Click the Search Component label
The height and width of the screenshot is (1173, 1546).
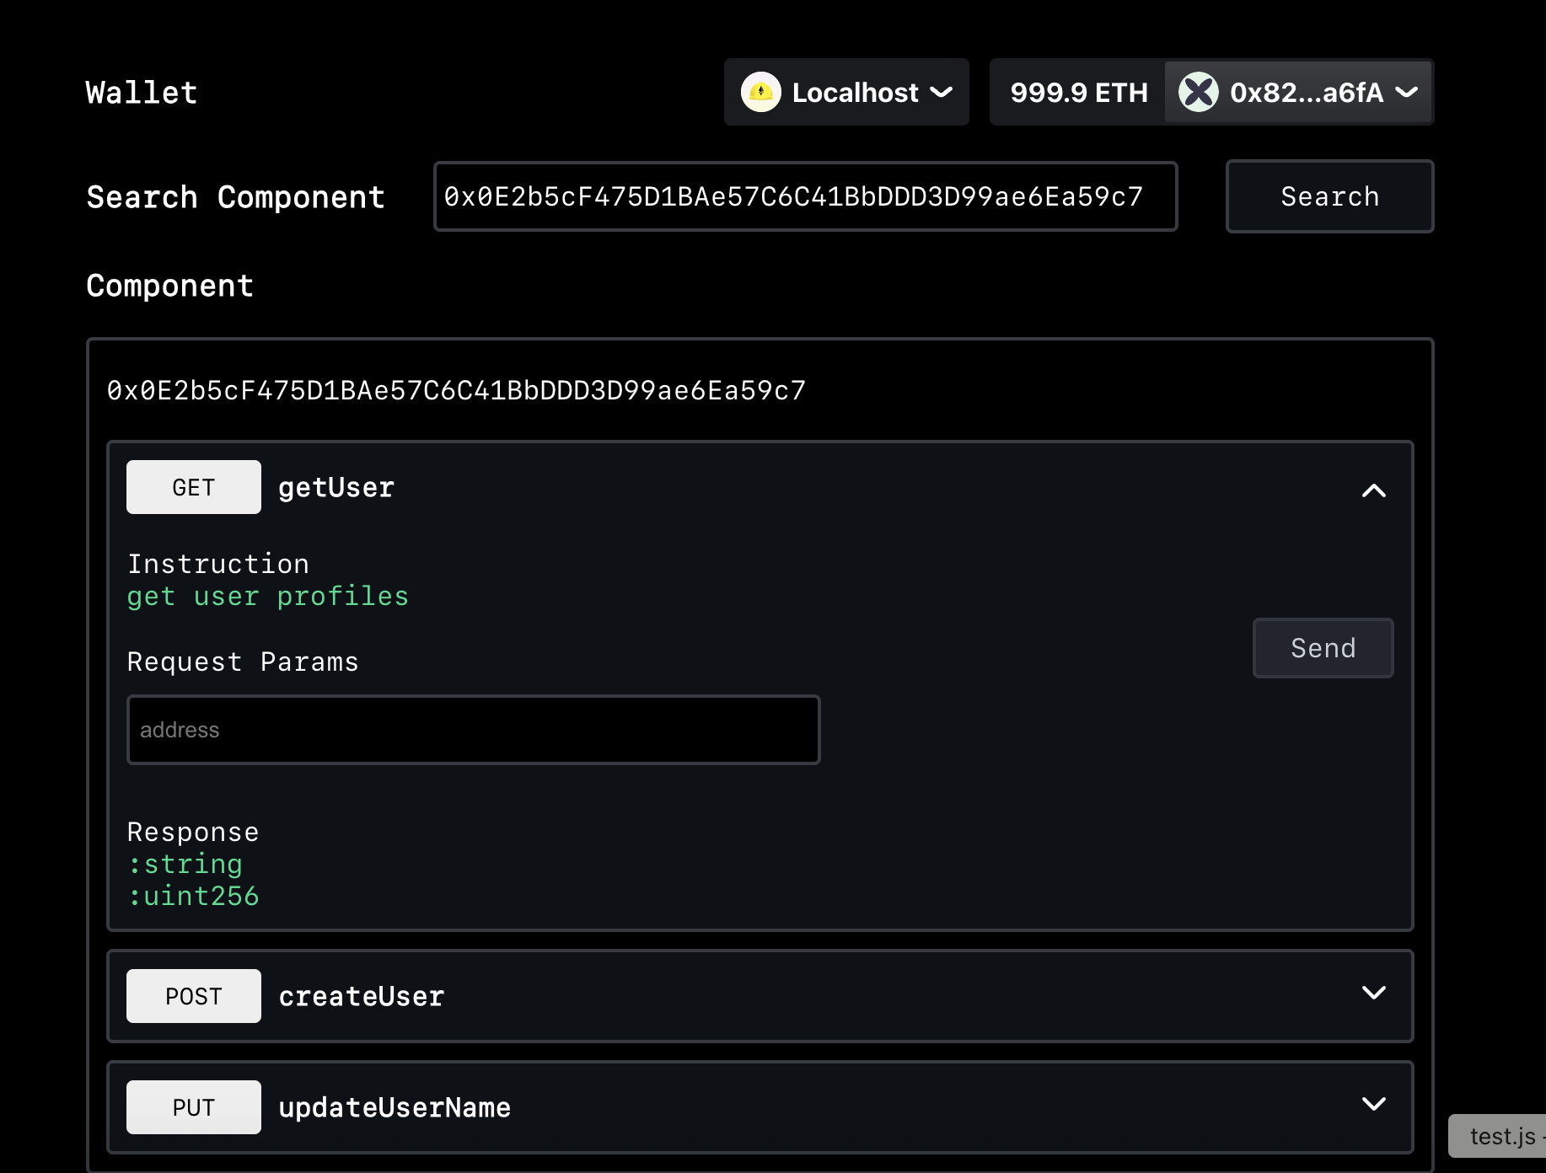(236, 196)
